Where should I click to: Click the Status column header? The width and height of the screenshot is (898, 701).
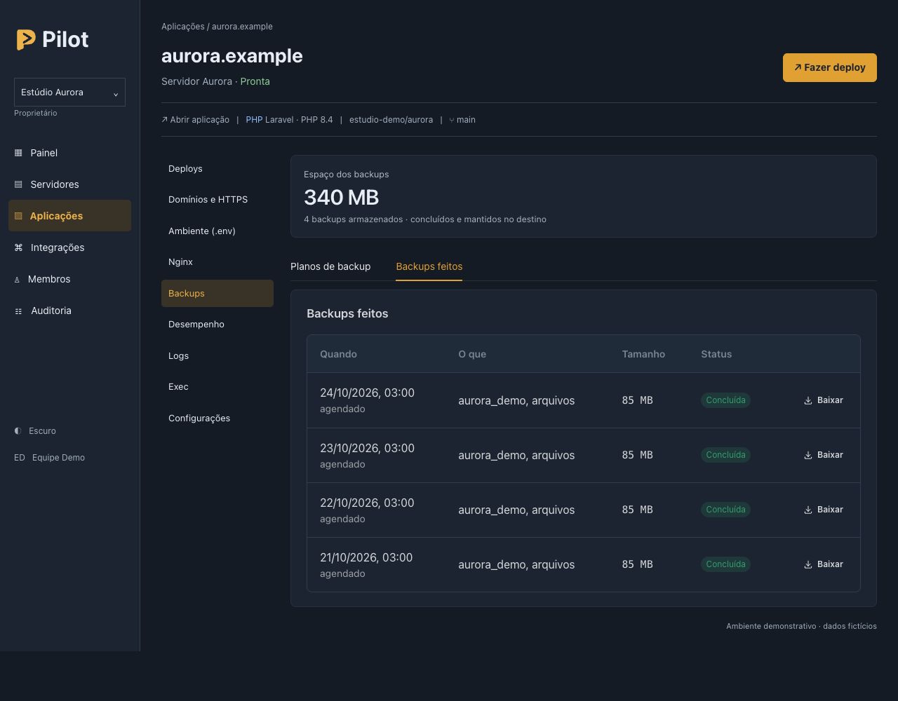(x=716, y=354)
